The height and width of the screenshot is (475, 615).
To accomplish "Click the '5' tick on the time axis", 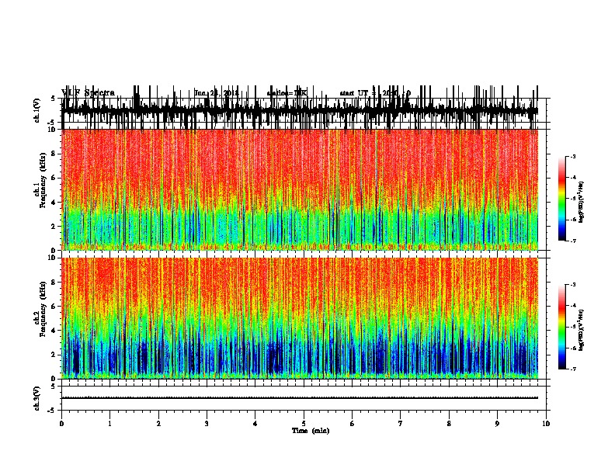I will point(304,424).
